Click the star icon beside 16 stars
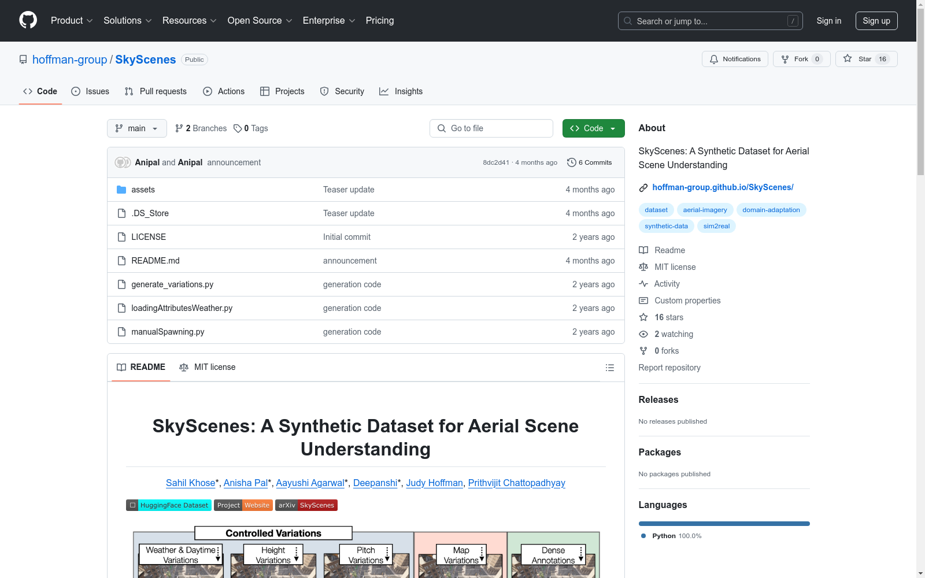The height and width of the screenshot is (578, 925). [643, 317]
